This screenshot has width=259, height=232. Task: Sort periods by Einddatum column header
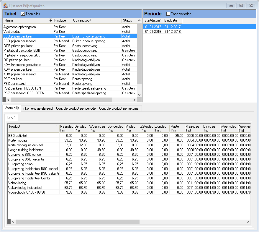(x=172, y=20)
